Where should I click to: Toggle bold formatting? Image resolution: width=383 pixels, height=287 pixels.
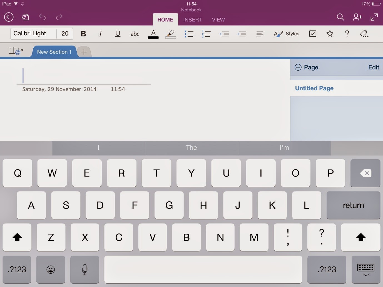tap(83, 34)
